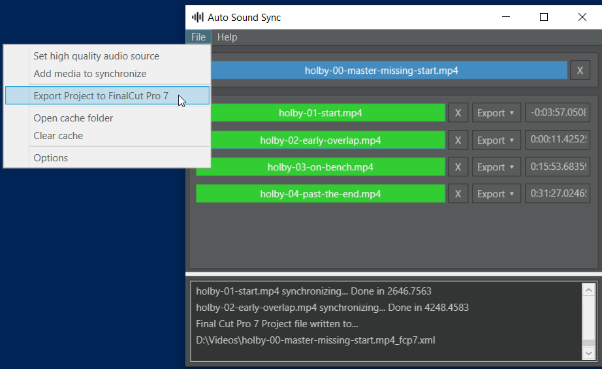Select Export Project to FinalCut Pro 7
This screenshot has height=369, width=602.
click(107, 95)
